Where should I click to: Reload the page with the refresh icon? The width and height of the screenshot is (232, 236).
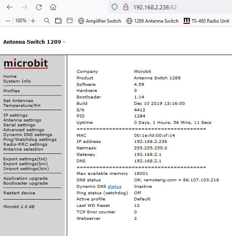click(x=39, y=7)
